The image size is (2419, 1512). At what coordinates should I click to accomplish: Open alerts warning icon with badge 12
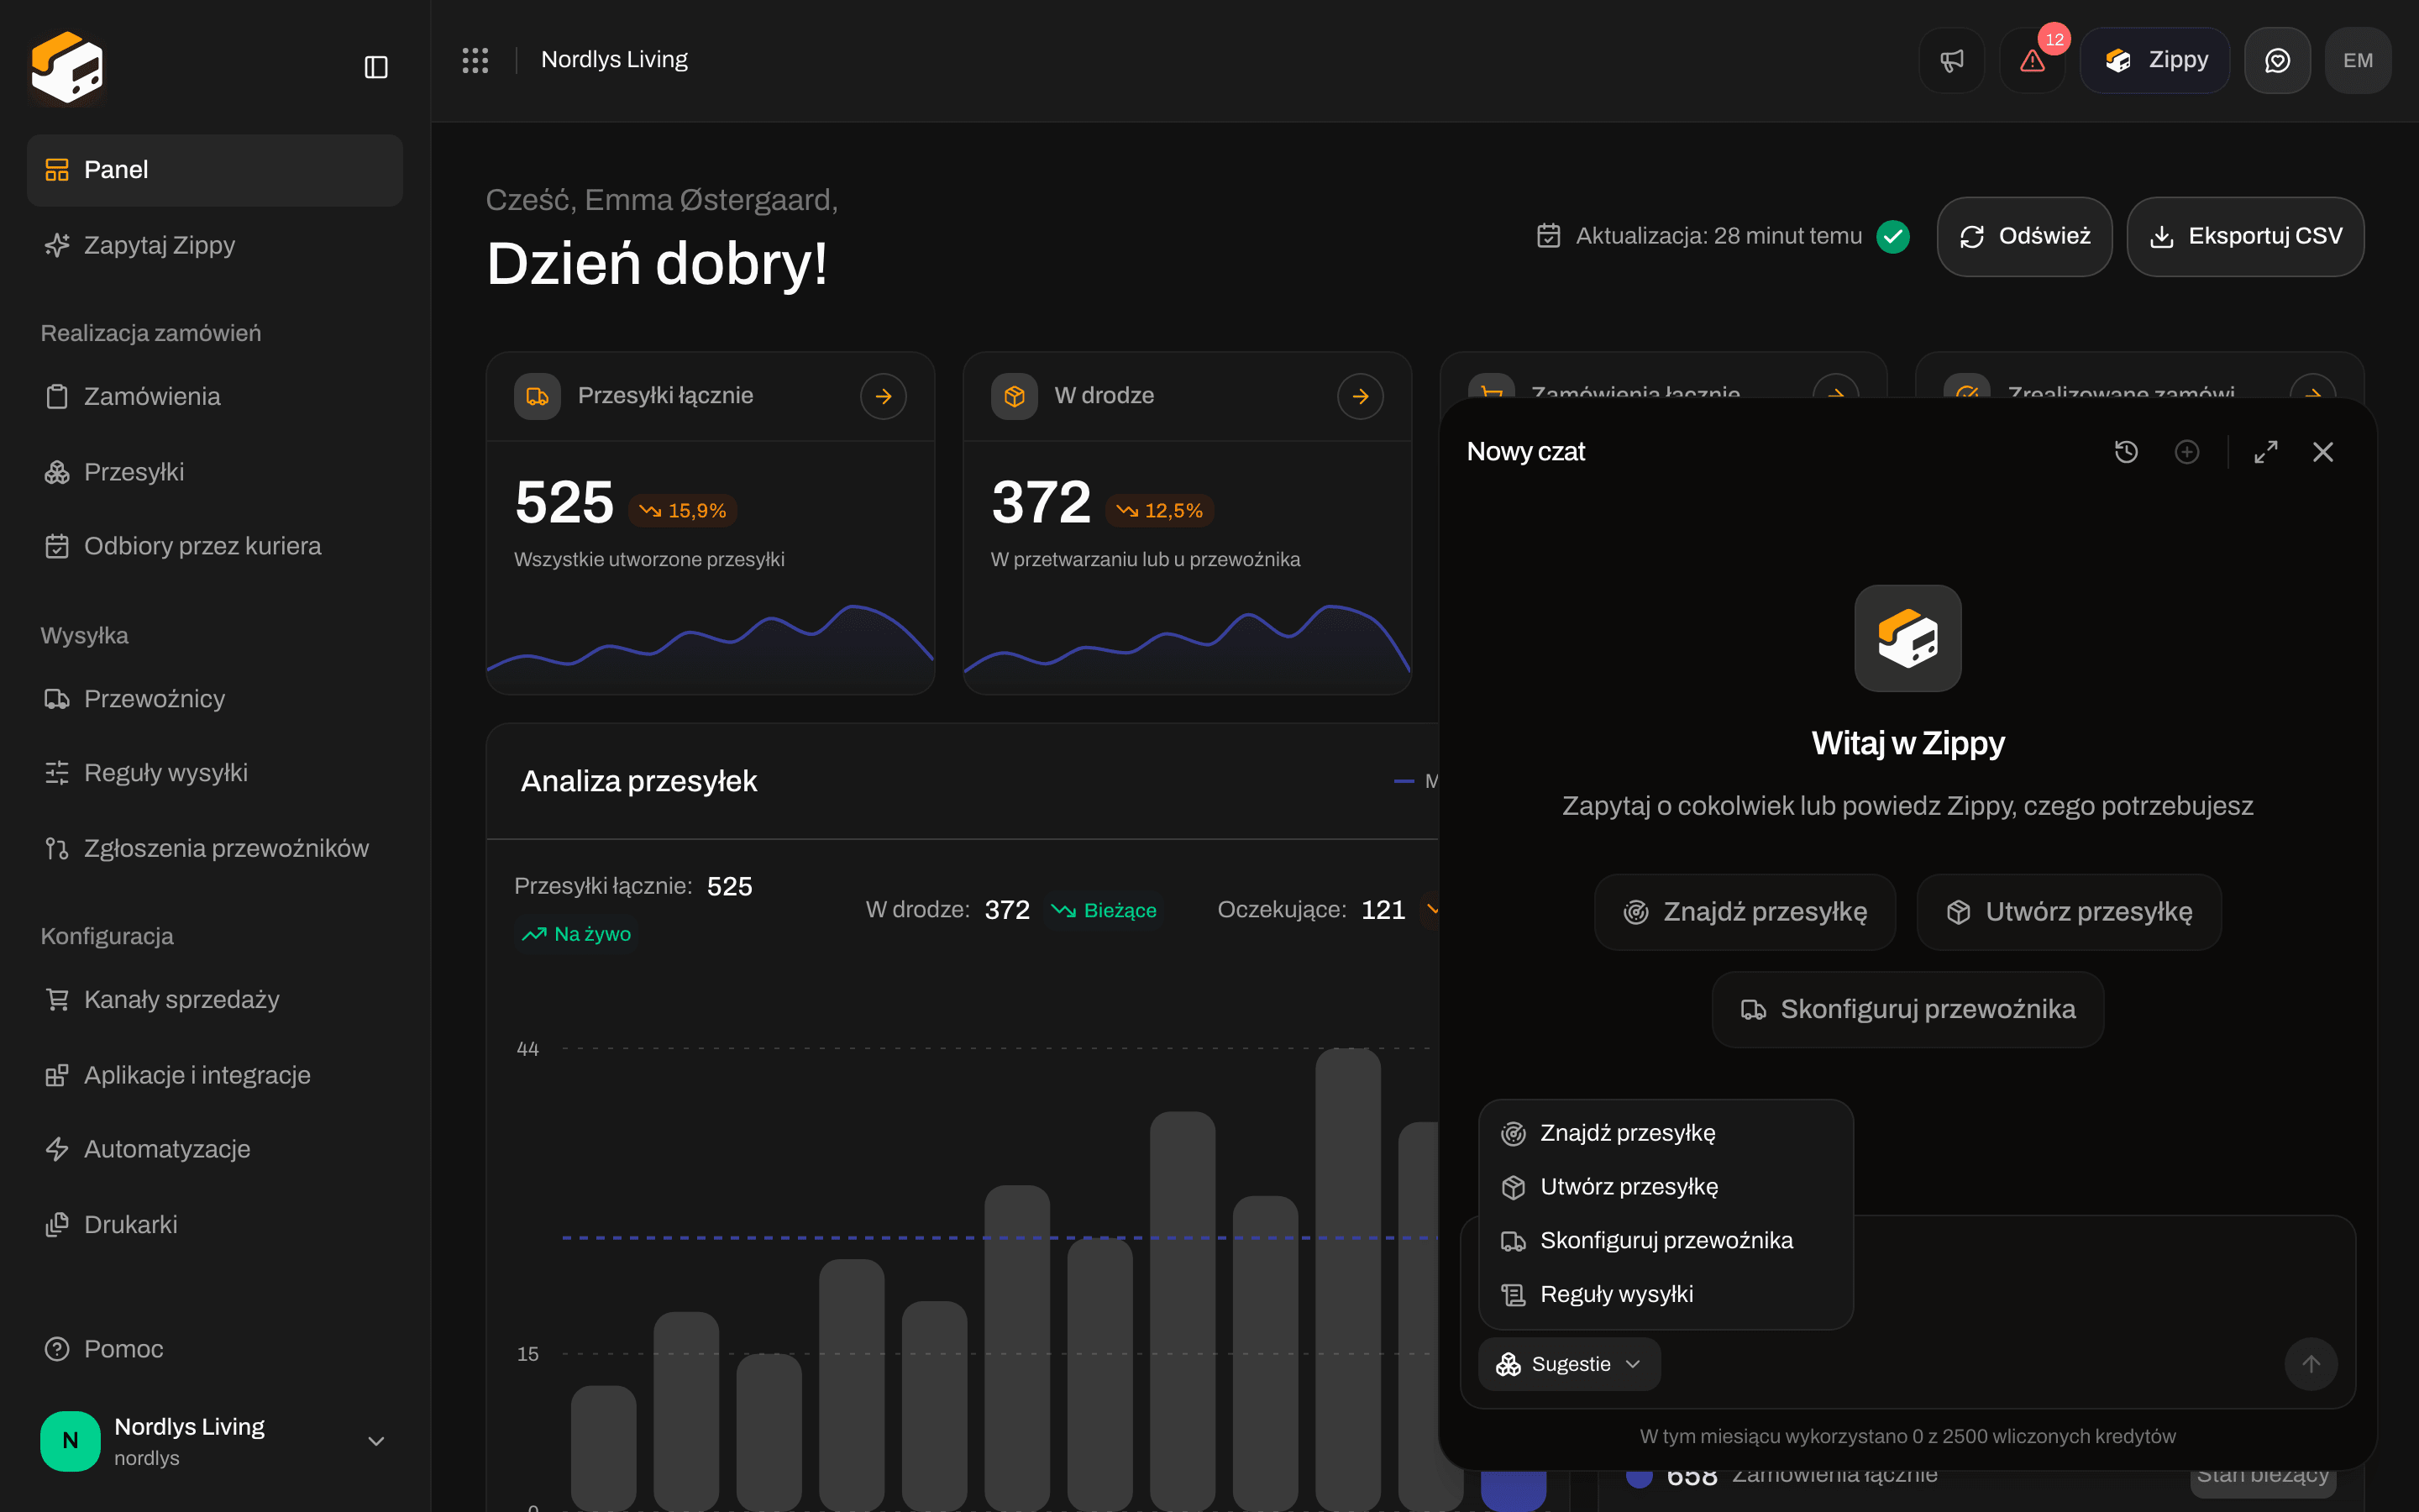(x=2032, y=60)
